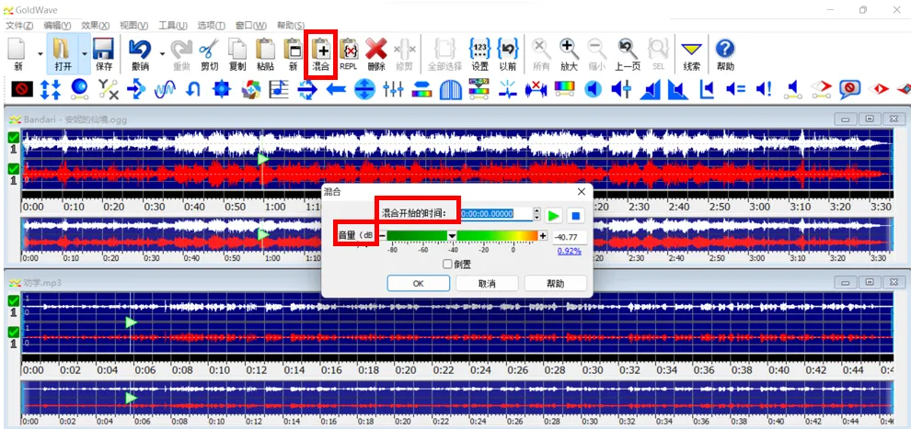
Task: Confirm the mix dialog with OK
Action: click(419, 284)
